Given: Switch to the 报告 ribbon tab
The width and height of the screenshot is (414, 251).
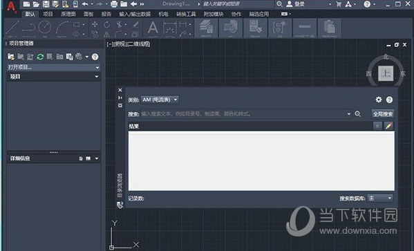Looking at the screenshot, I should (106, 14).
